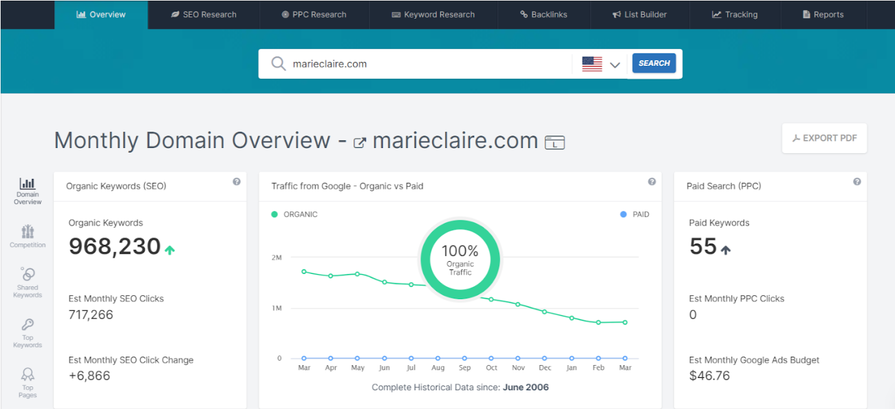
Task: Expand the country dropdown chevron
Action: [x=615, y=65]
